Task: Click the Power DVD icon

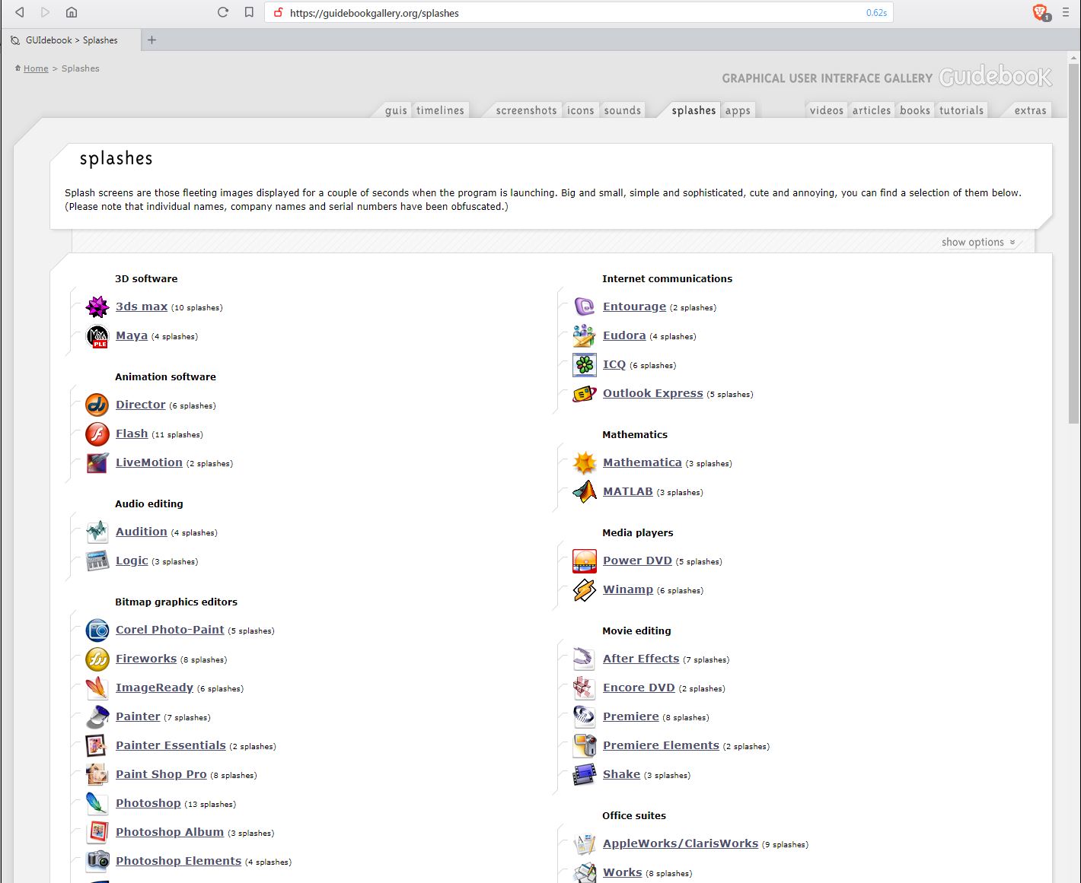Action: click(x=585, y=561)
